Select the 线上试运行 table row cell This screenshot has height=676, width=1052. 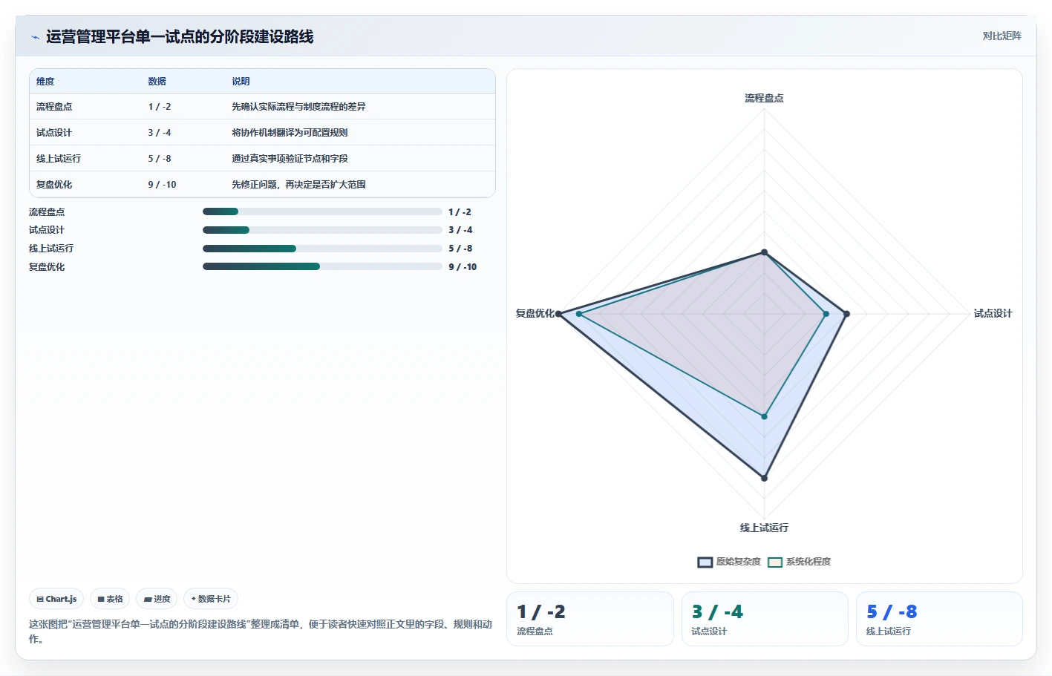point(59,159)
